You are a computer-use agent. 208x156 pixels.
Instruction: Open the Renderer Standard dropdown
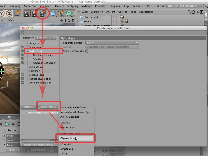click(46, 38)
